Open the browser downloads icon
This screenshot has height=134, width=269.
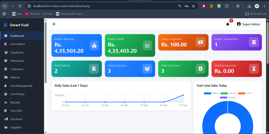click(x=249, y=6)
